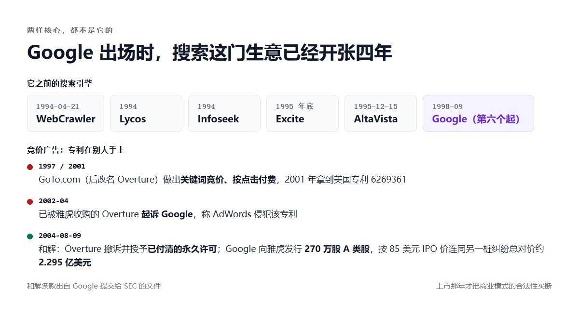
Task: Select the highlighted Google 1998-09 card
Action: point(478,113)
